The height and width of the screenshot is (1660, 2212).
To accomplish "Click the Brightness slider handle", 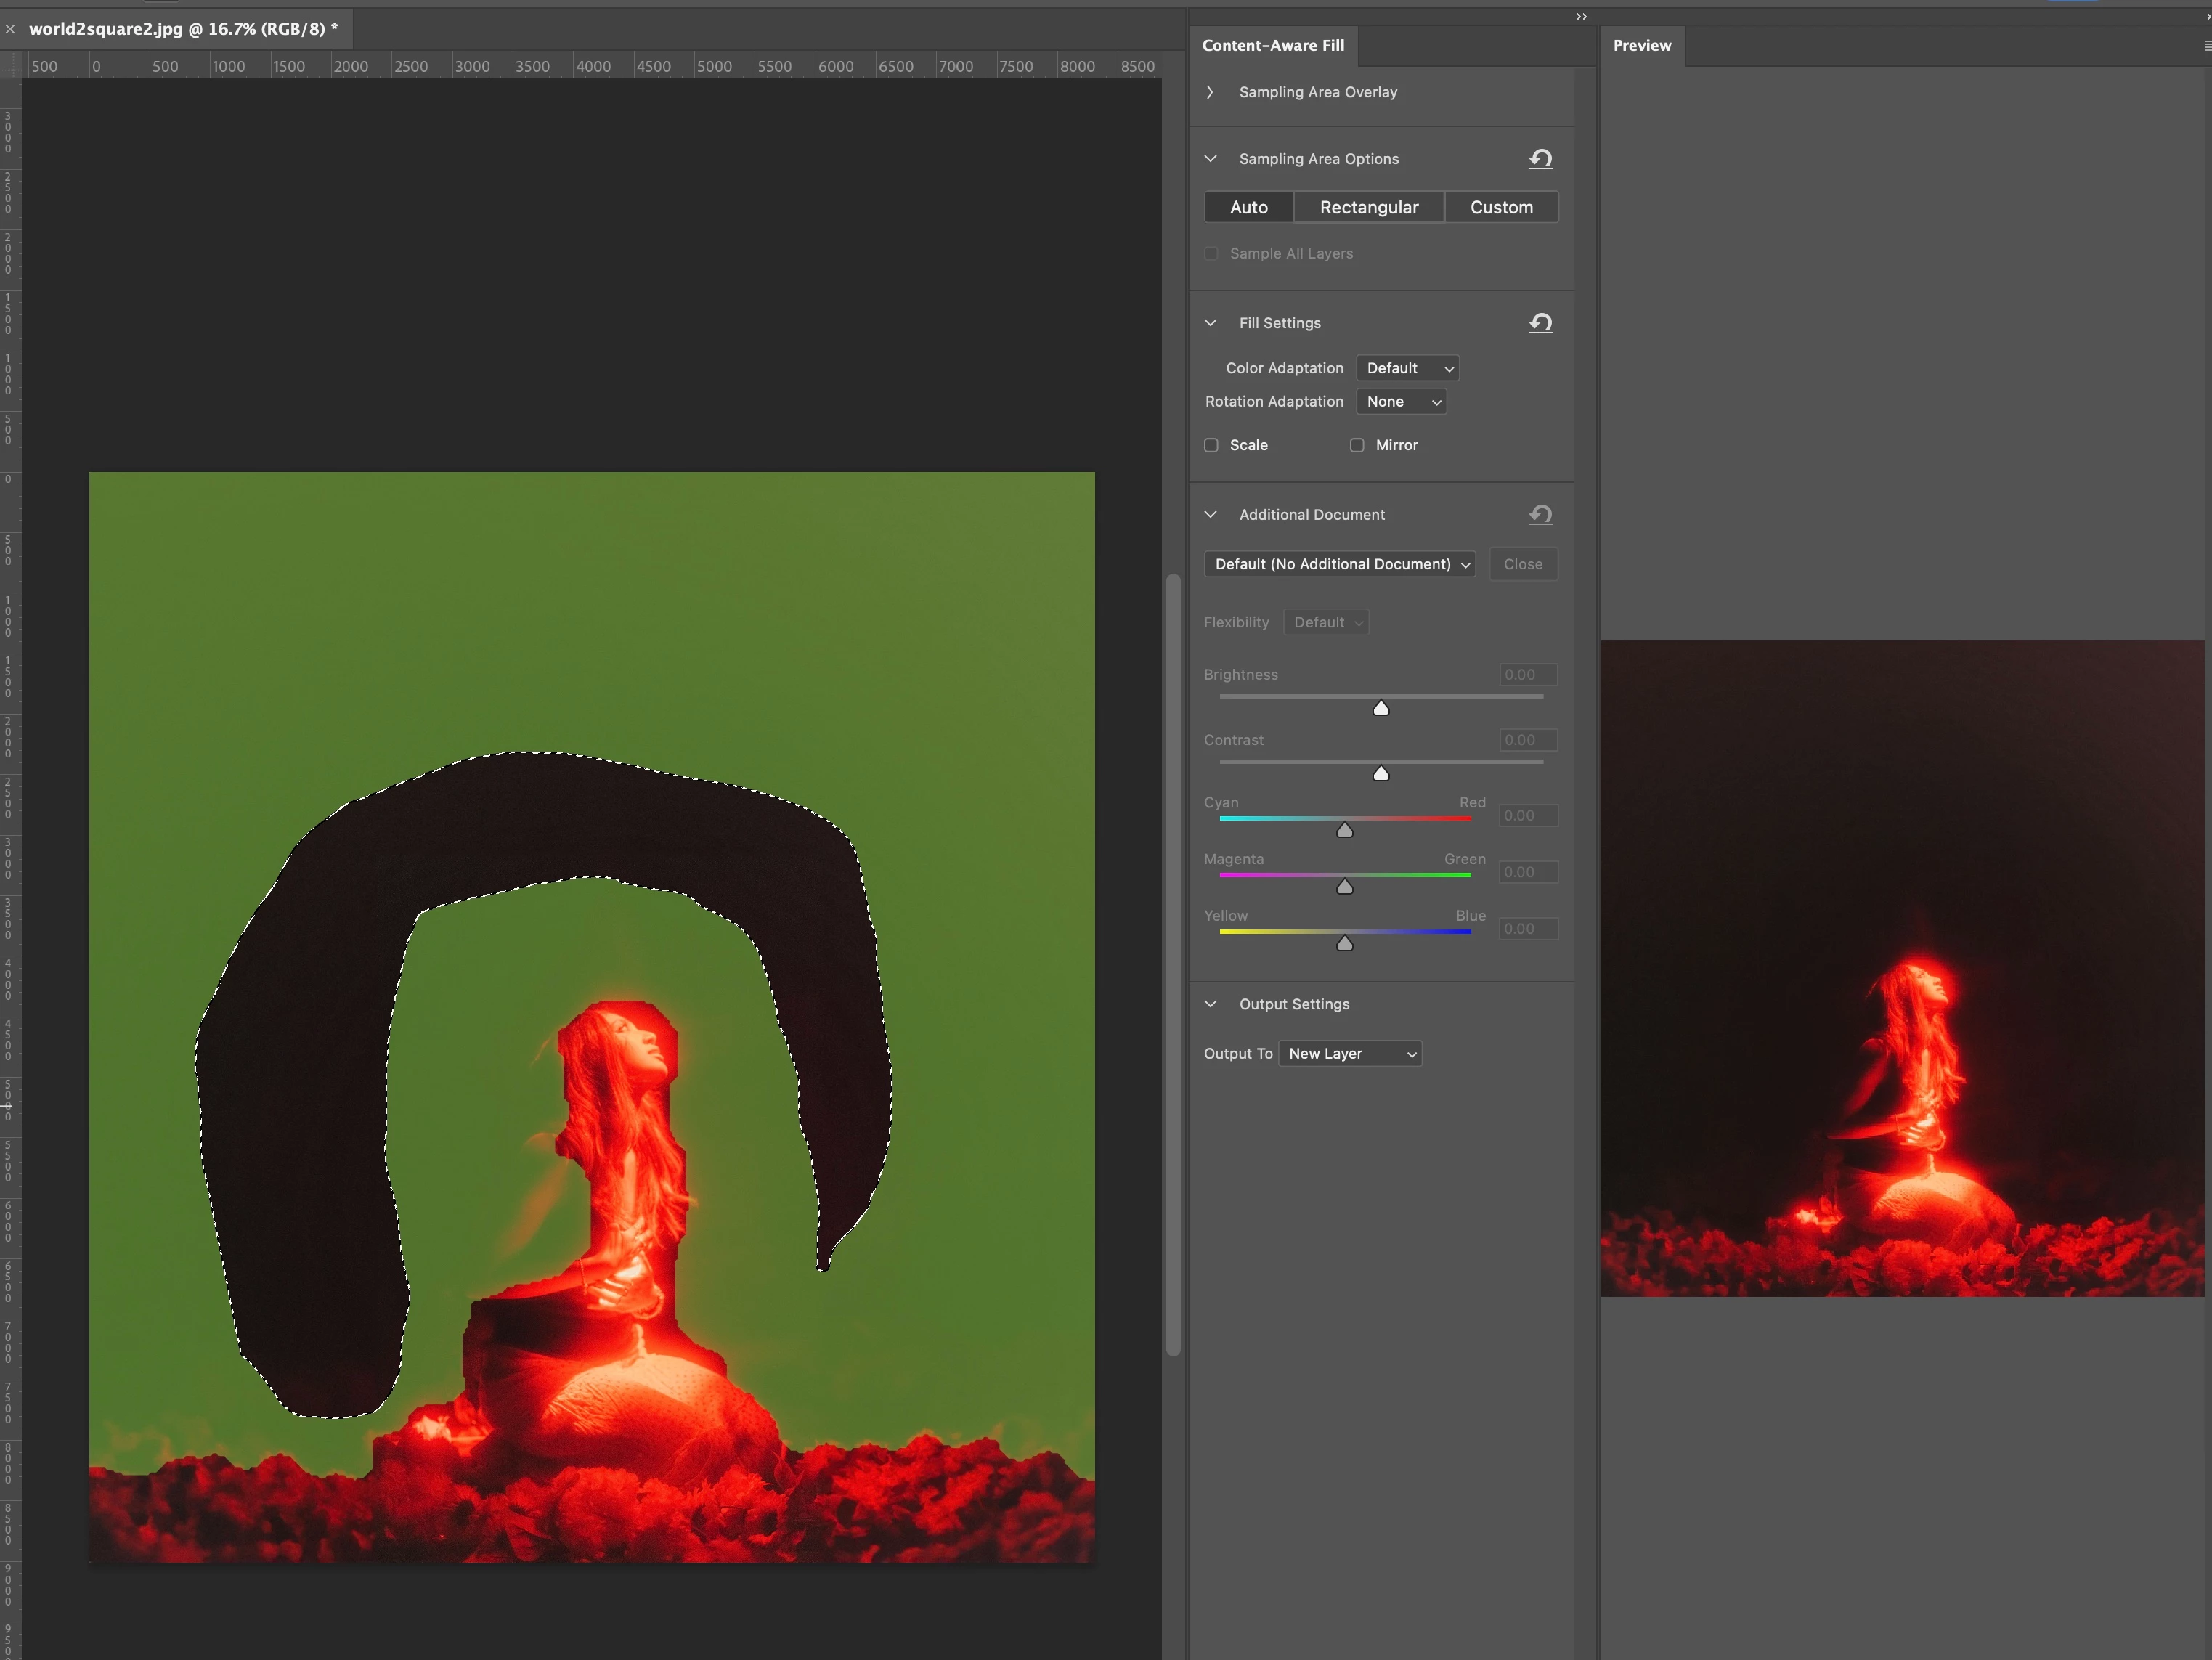I will (1381, 708).
